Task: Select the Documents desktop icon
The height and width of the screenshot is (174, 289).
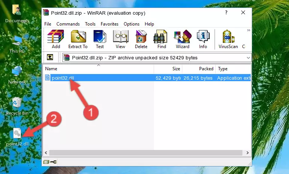Action: tap(17, 14)
